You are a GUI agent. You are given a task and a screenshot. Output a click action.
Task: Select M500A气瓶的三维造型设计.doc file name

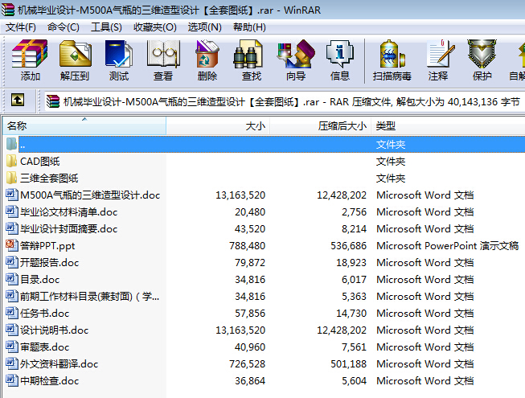90,195
